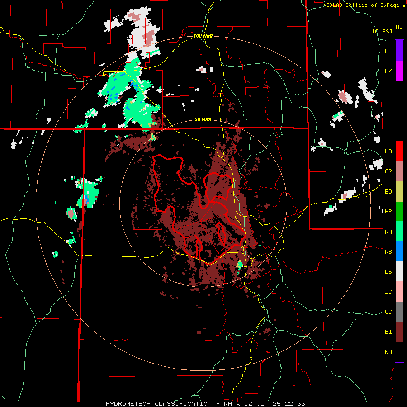The width and height of the screenshot is (407, 407).
Task: Click the GR legend color swatch
Action: point(399,171)
